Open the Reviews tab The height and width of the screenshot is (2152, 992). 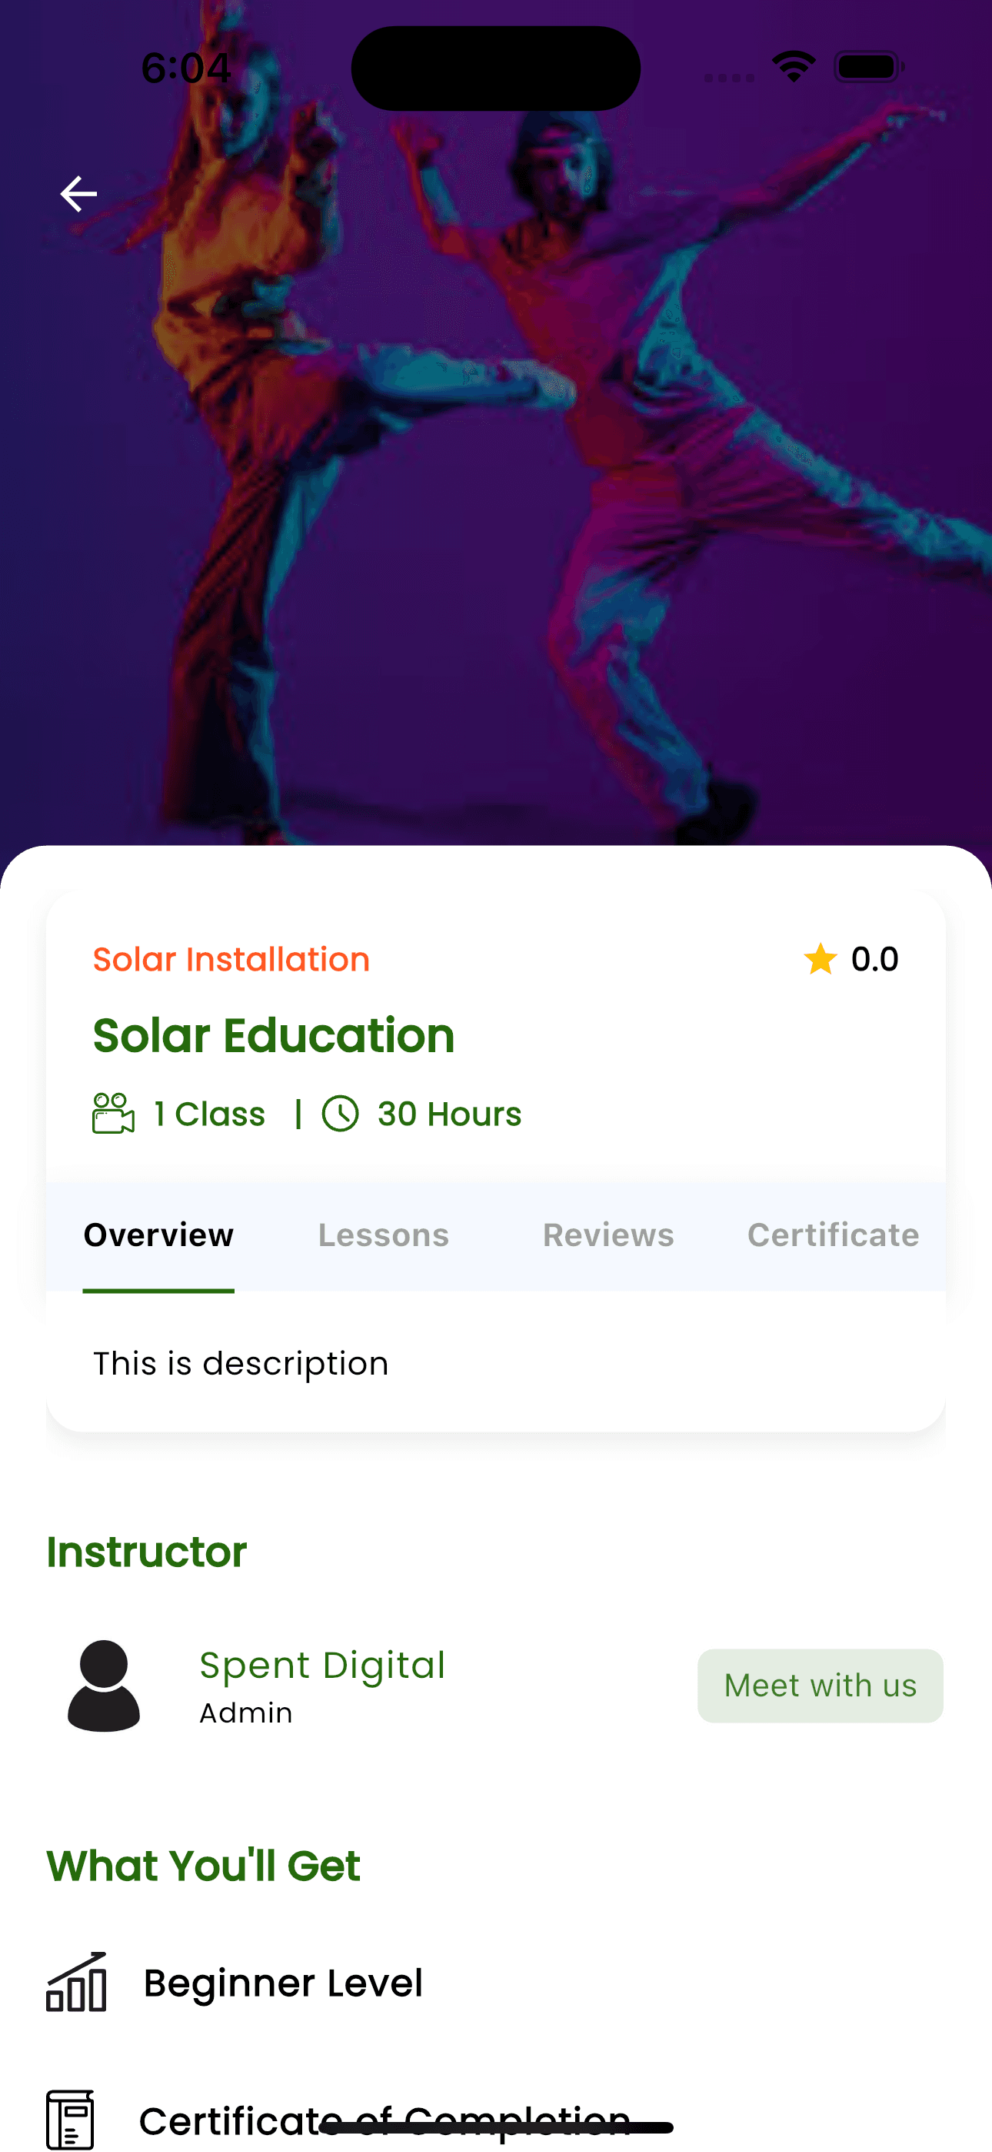pyautogui.click(x=607, y=1235)
